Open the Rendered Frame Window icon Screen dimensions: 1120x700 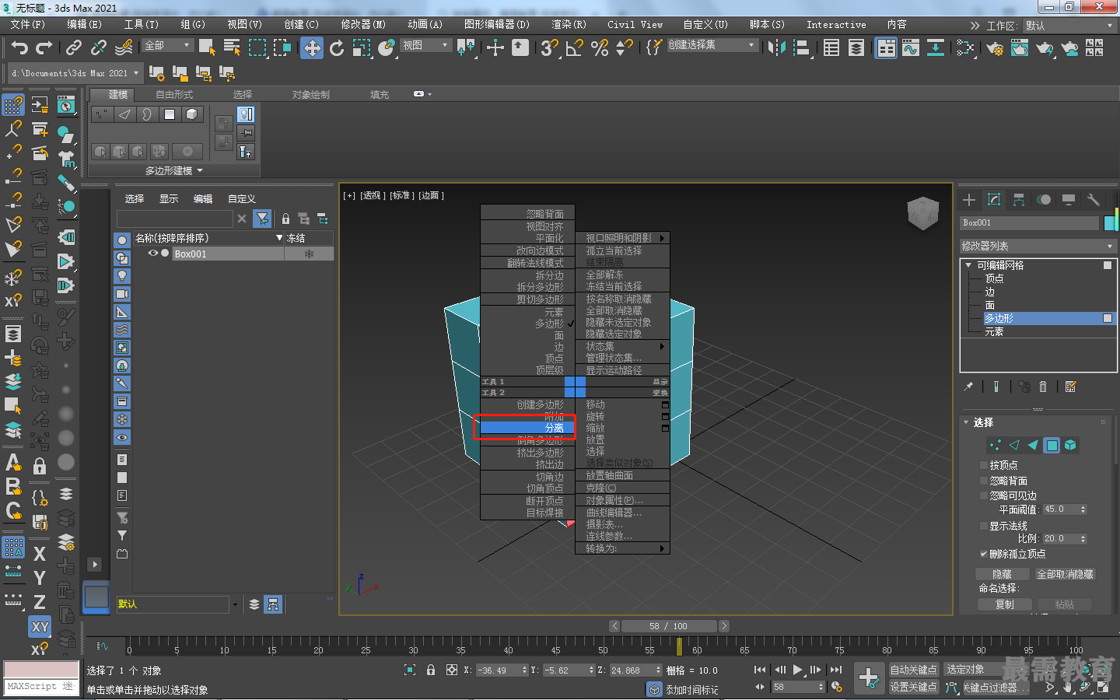(x=1020, y=48)
